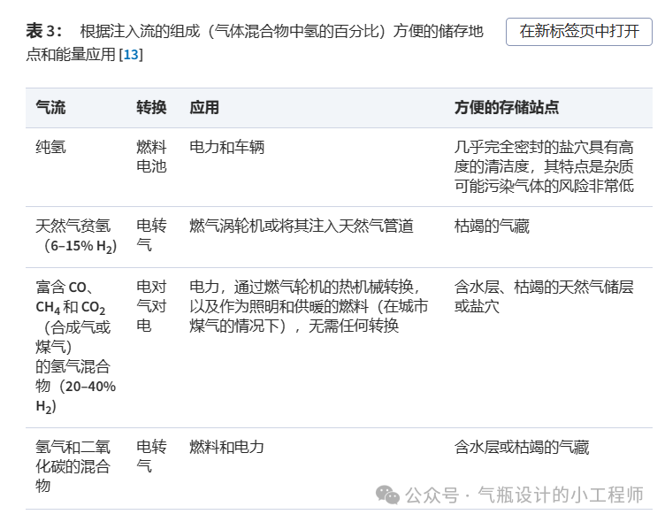Select the 天然气贫氢 (6–15% H2) cell

(76, 236)
